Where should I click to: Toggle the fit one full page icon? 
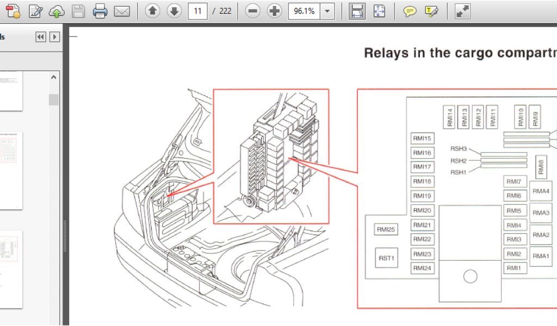379,11
